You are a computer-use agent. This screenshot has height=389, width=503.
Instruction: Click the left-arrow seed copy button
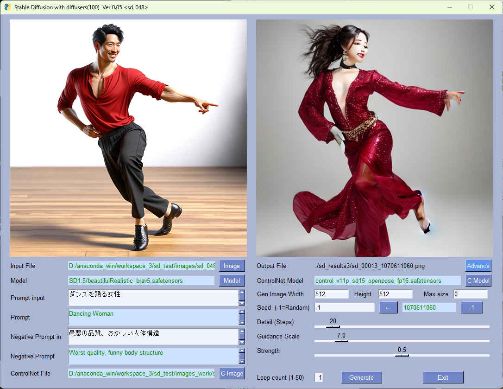tap(388, 307)
